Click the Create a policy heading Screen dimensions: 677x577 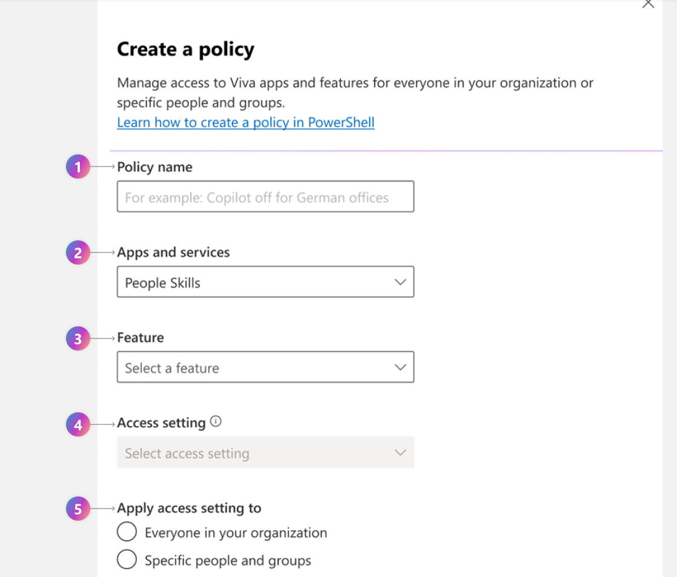click(185, 49)
